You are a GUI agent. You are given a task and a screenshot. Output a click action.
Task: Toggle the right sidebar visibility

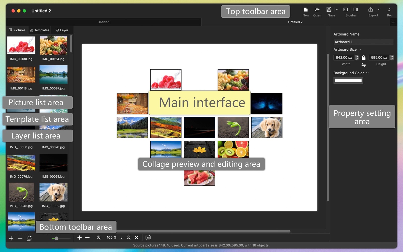coord(356,10)
